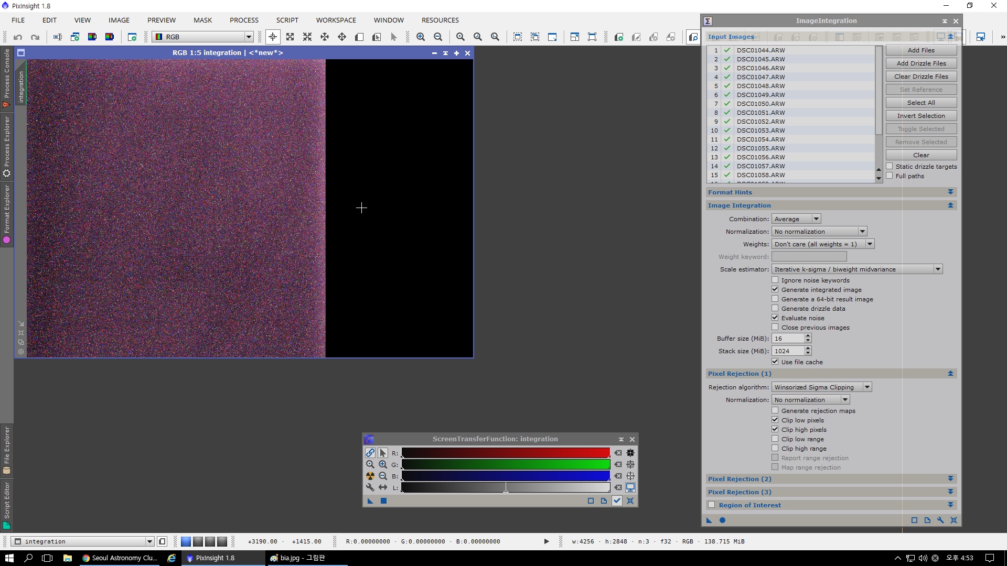The image size is (1007, 566).
Task: Click the green channel bar in STF
Action: [506, 464]
